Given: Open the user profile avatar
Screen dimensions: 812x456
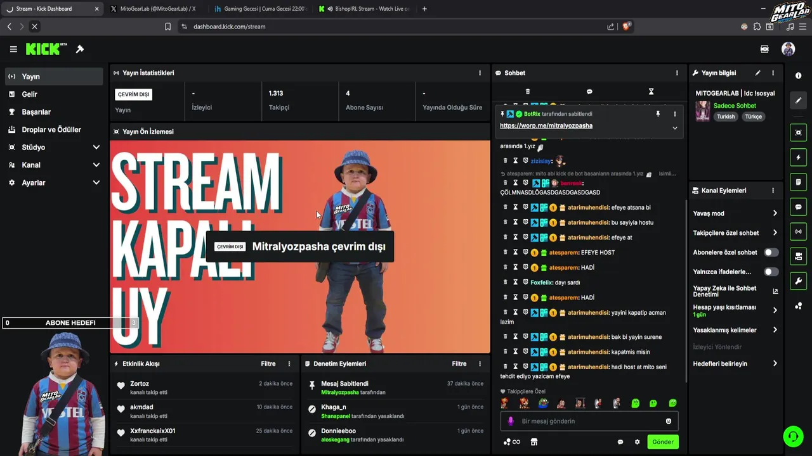Looking at the screenshot, I should click(x=788, y=49).
